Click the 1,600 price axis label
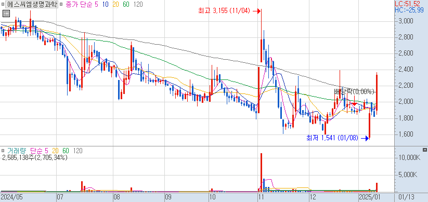428x202 pixels. (x=405, y=134)
